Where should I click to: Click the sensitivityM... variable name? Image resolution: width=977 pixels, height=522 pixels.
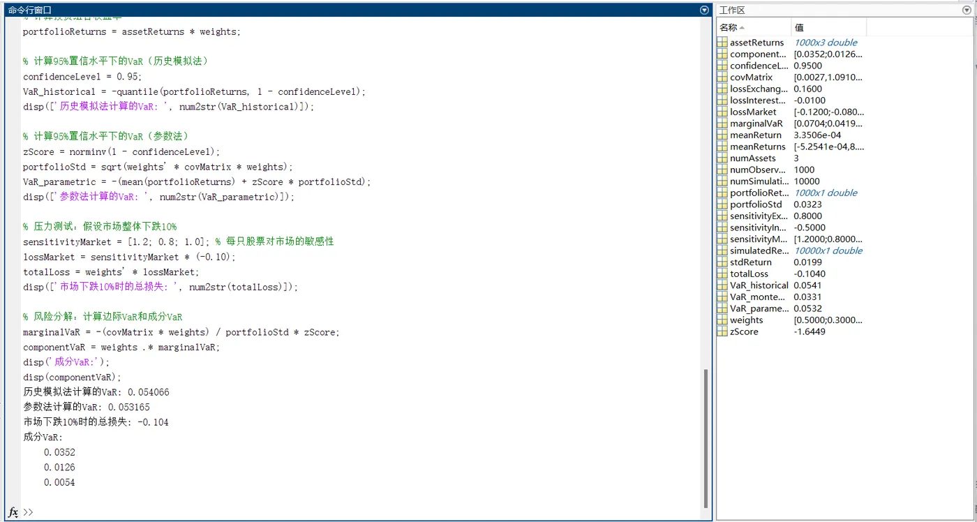point(759,239)
